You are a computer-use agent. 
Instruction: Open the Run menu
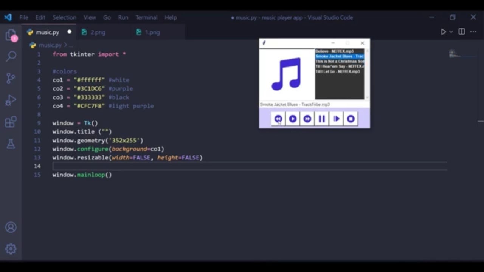click(x=123, y=17)
